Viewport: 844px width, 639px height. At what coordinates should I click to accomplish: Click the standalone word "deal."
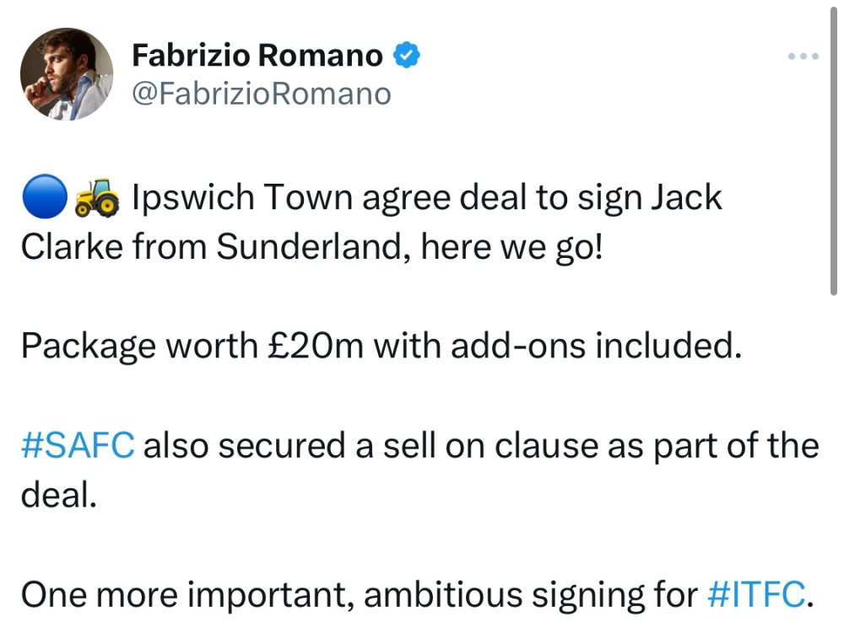click(x=59, y=495)
